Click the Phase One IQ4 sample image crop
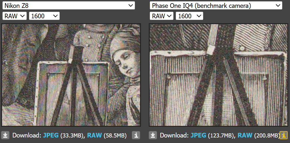Screen dimensions: 290x143 (x=219, y=75)
